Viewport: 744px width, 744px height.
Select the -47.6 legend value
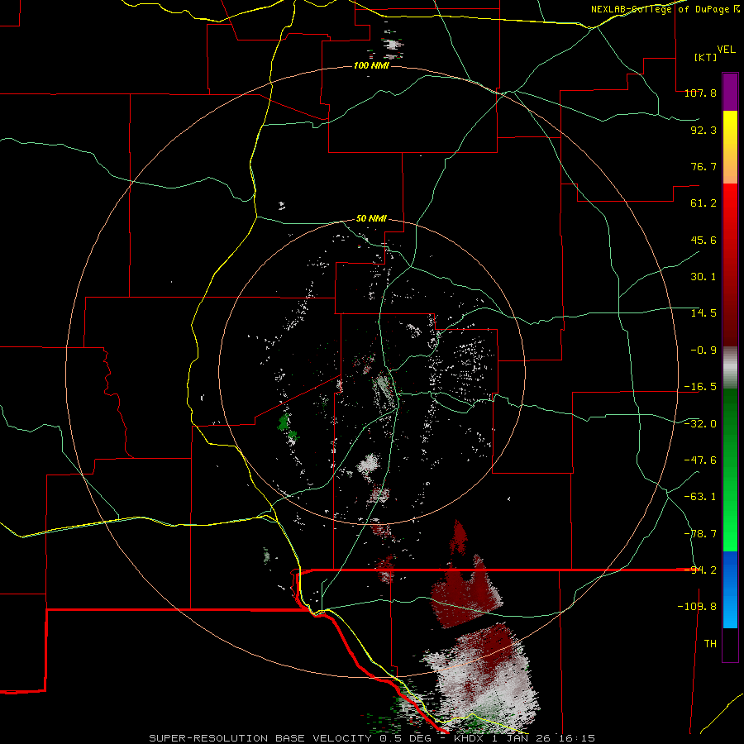point(700,460)
